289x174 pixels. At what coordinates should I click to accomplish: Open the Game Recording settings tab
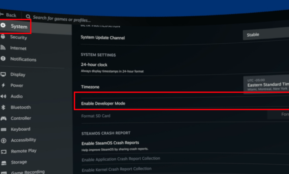tap(36, 171)
